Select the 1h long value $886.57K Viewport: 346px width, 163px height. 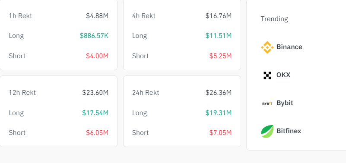point(94,36)
